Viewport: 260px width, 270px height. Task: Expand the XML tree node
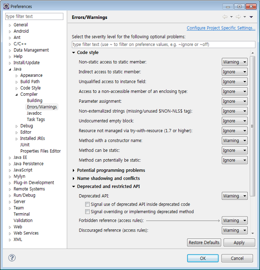point(10,240)
